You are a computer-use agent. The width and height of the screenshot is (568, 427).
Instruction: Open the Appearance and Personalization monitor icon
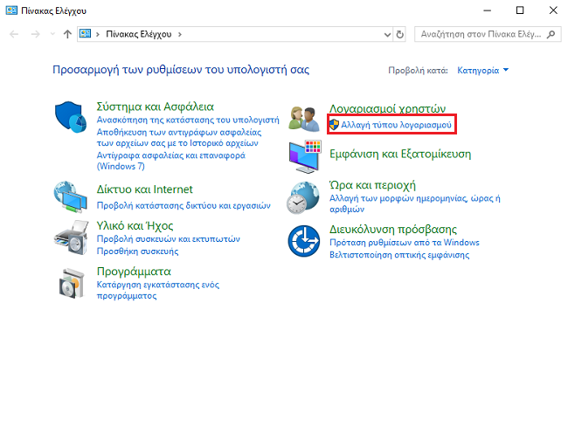click(305, 155)
